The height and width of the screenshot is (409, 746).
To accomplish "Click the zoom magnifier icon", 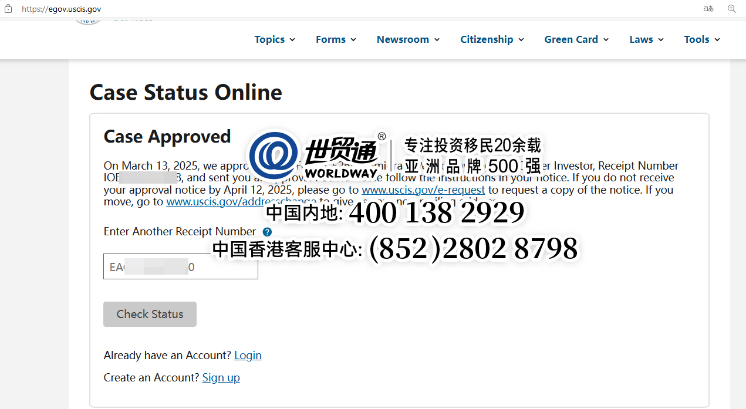I will pyautogui.click(x=731, y=9).
